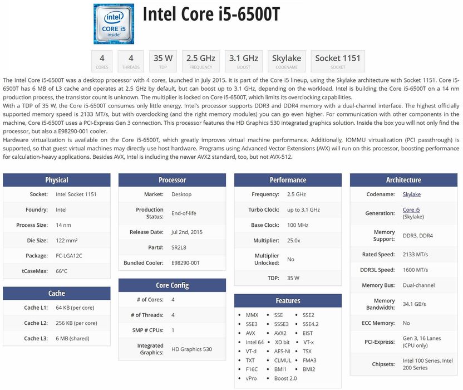Click the 4 Cores summary badge

tap(102, 61)
